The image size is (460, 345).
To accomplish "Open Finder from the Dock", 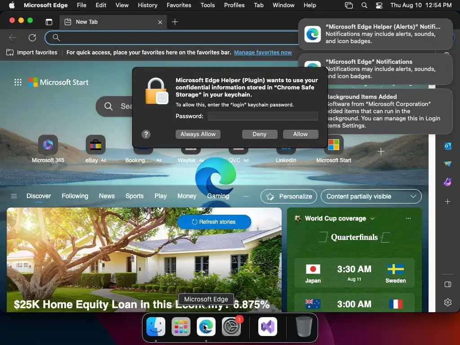I will [x=156, y=327].
